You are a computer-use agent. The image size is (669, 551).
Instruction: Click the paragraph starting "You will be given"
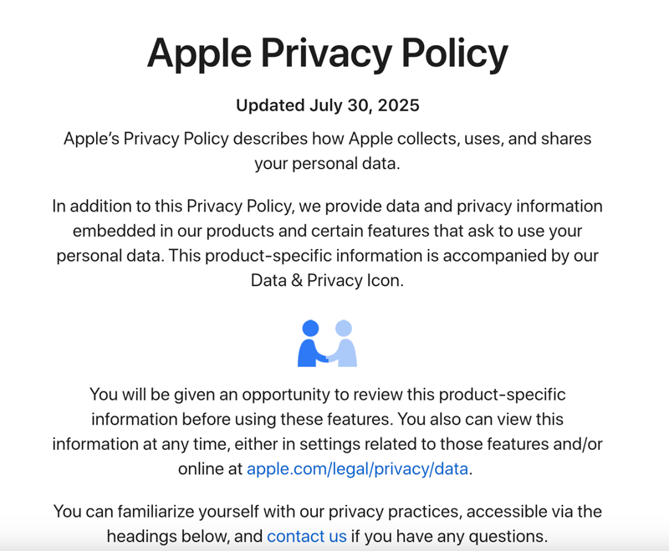[x=327, y=431]
